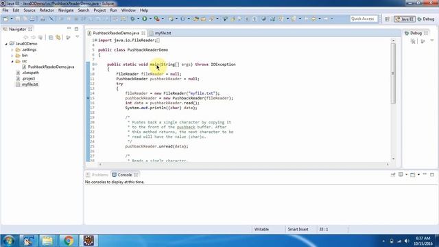Click the Open Perspective icon
This screenshot has height=247, width=439.
click(387, 19)
